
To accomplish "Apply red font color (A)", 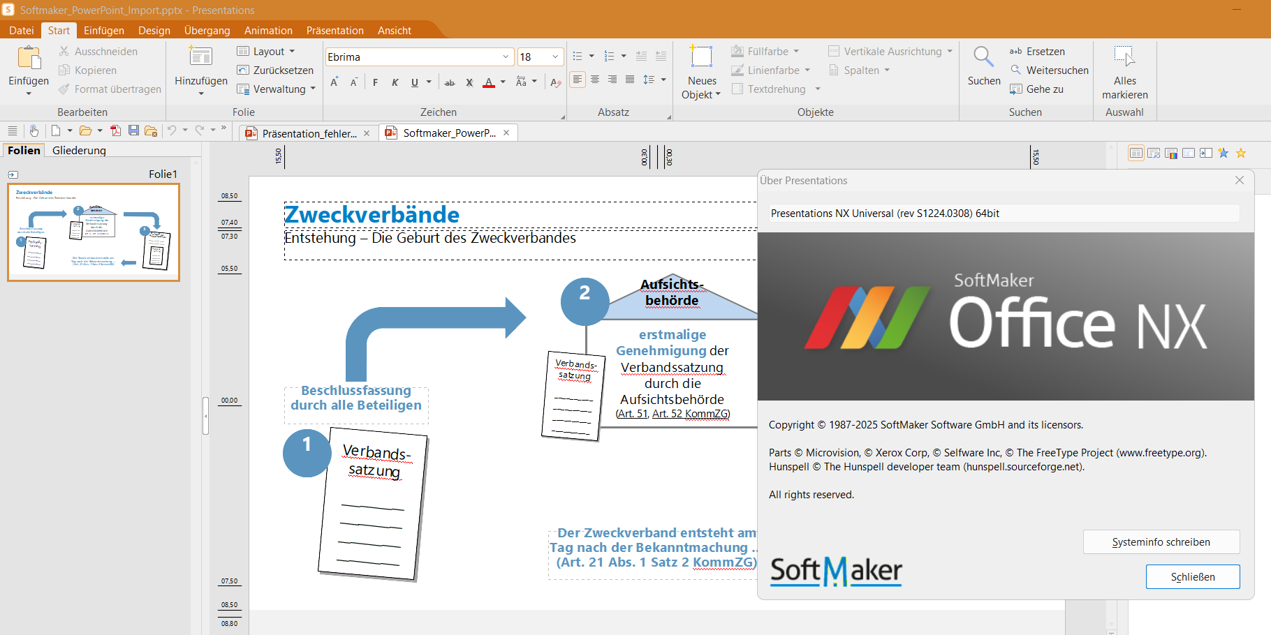I will tap(489, 82).
